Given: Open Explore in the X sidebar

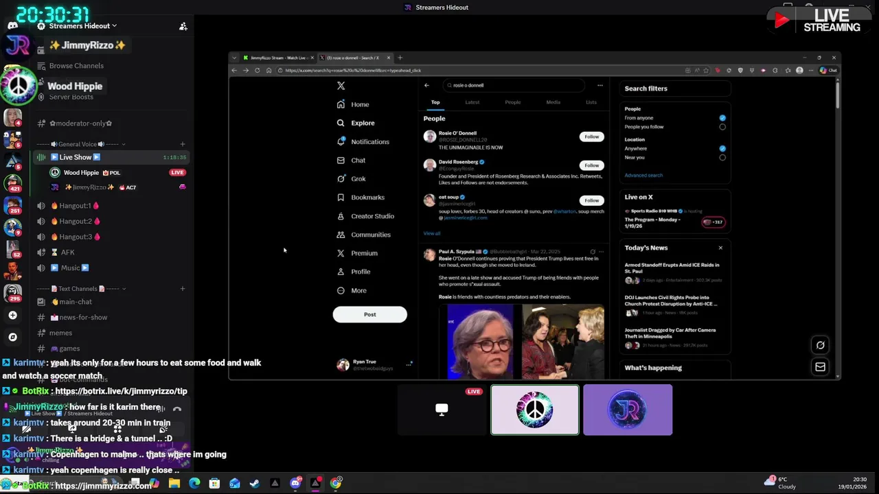Looking at the screenshot, I should click(356, 123).
